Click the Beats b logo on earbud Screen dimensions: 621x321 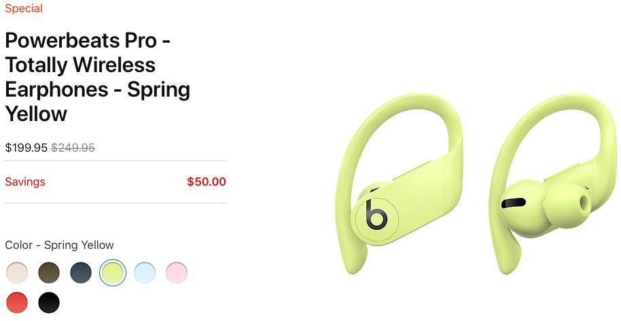coord(376,215)
